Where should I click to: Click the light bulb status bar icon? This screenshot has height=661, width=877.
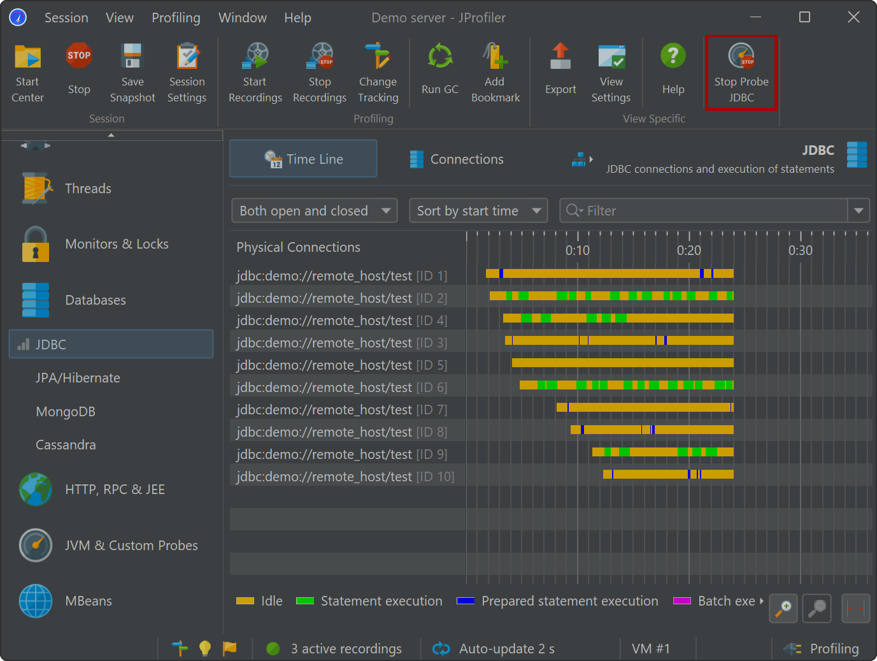[205, 648]
